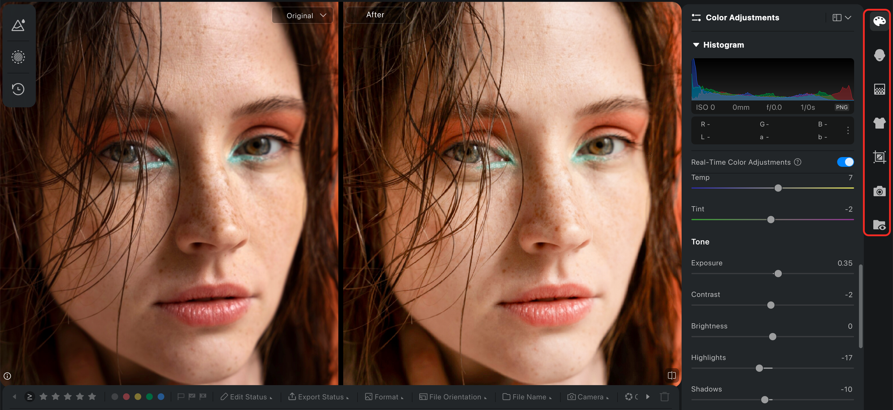Select the AI auto-retouch triangle tool
Screen dimensions: 893x410
pos(18,25)
